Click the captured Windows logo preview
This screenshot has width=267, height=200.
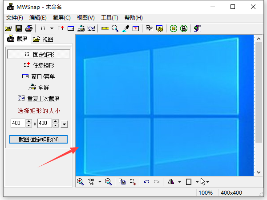165,105
